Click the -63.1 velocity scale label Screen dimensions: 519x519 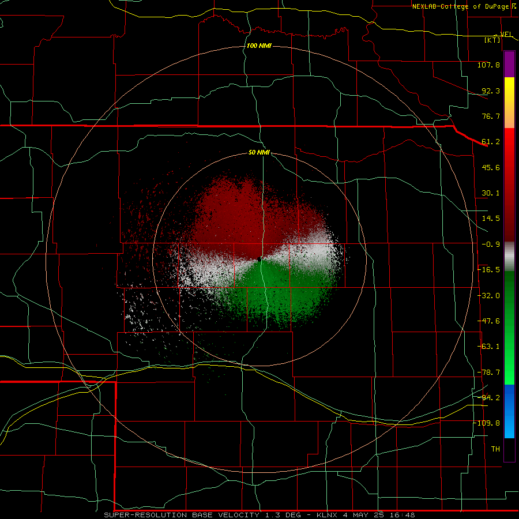[x=488, y=347]
